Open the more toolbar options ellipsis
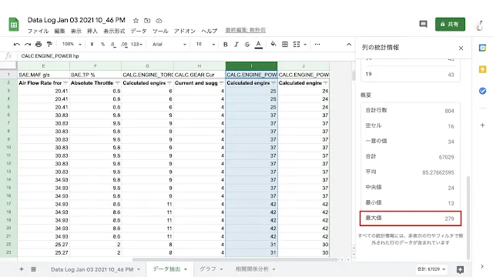The image size is (493, 277). click(x=317, y=45)
